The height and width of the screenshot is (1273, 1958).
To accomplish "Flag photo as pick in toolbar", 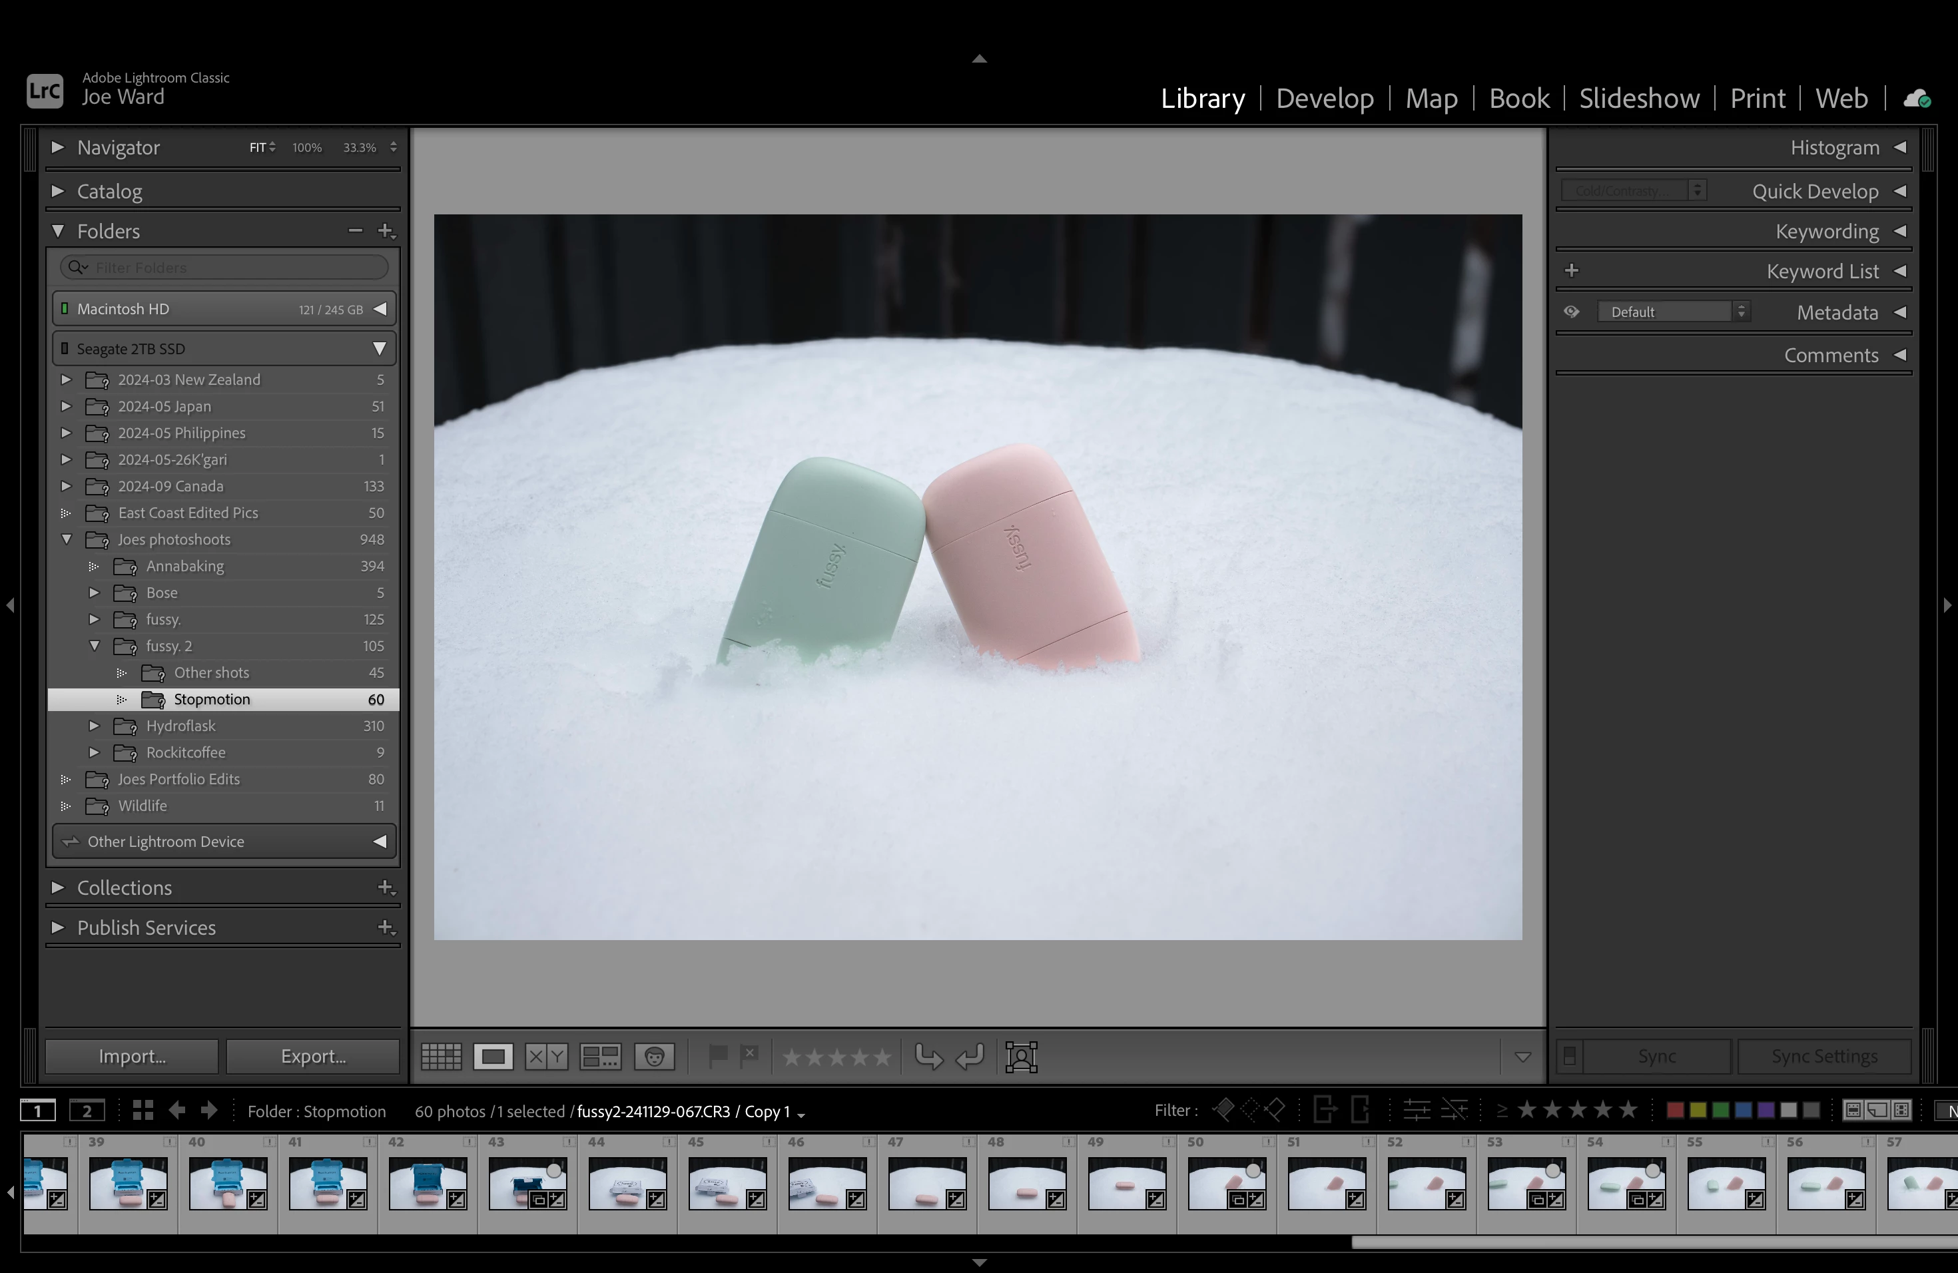I will [x=717, y=1055].
